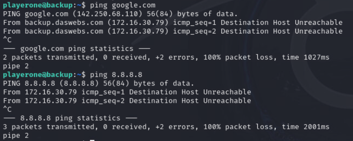The image size is (353, 141).
Task: Click the 'time 1027ms' value
Action: (x=306, y=57)
